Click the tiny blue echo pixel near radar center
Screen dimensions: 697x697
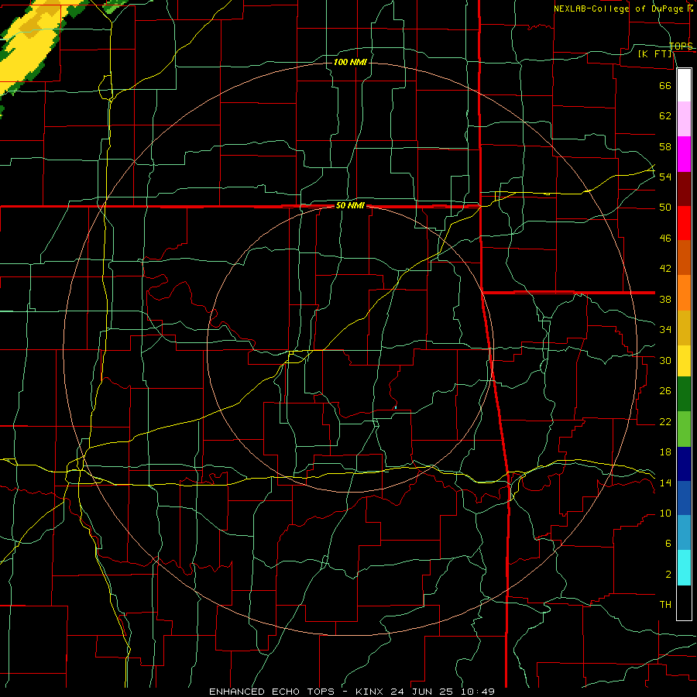click(395, 407)
